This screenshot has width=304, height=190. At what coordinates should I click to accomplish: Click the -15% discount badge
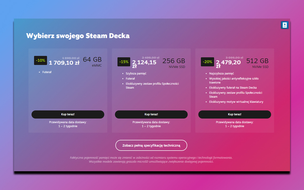[124, 62]
